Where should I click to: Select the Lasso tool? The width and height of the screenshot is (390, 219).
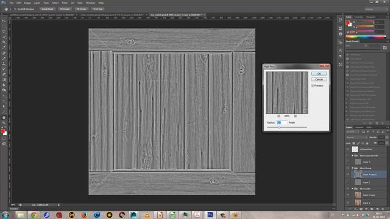(x=4, y=32)
